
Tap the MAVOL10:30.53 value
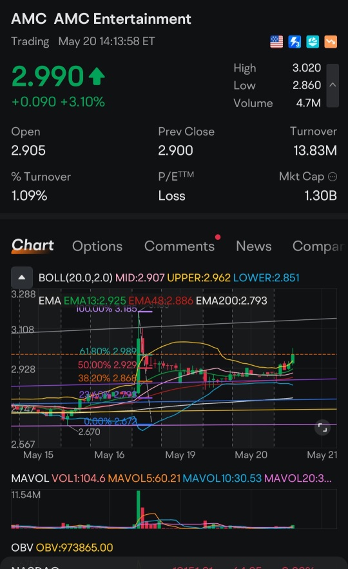pos(222,478)
